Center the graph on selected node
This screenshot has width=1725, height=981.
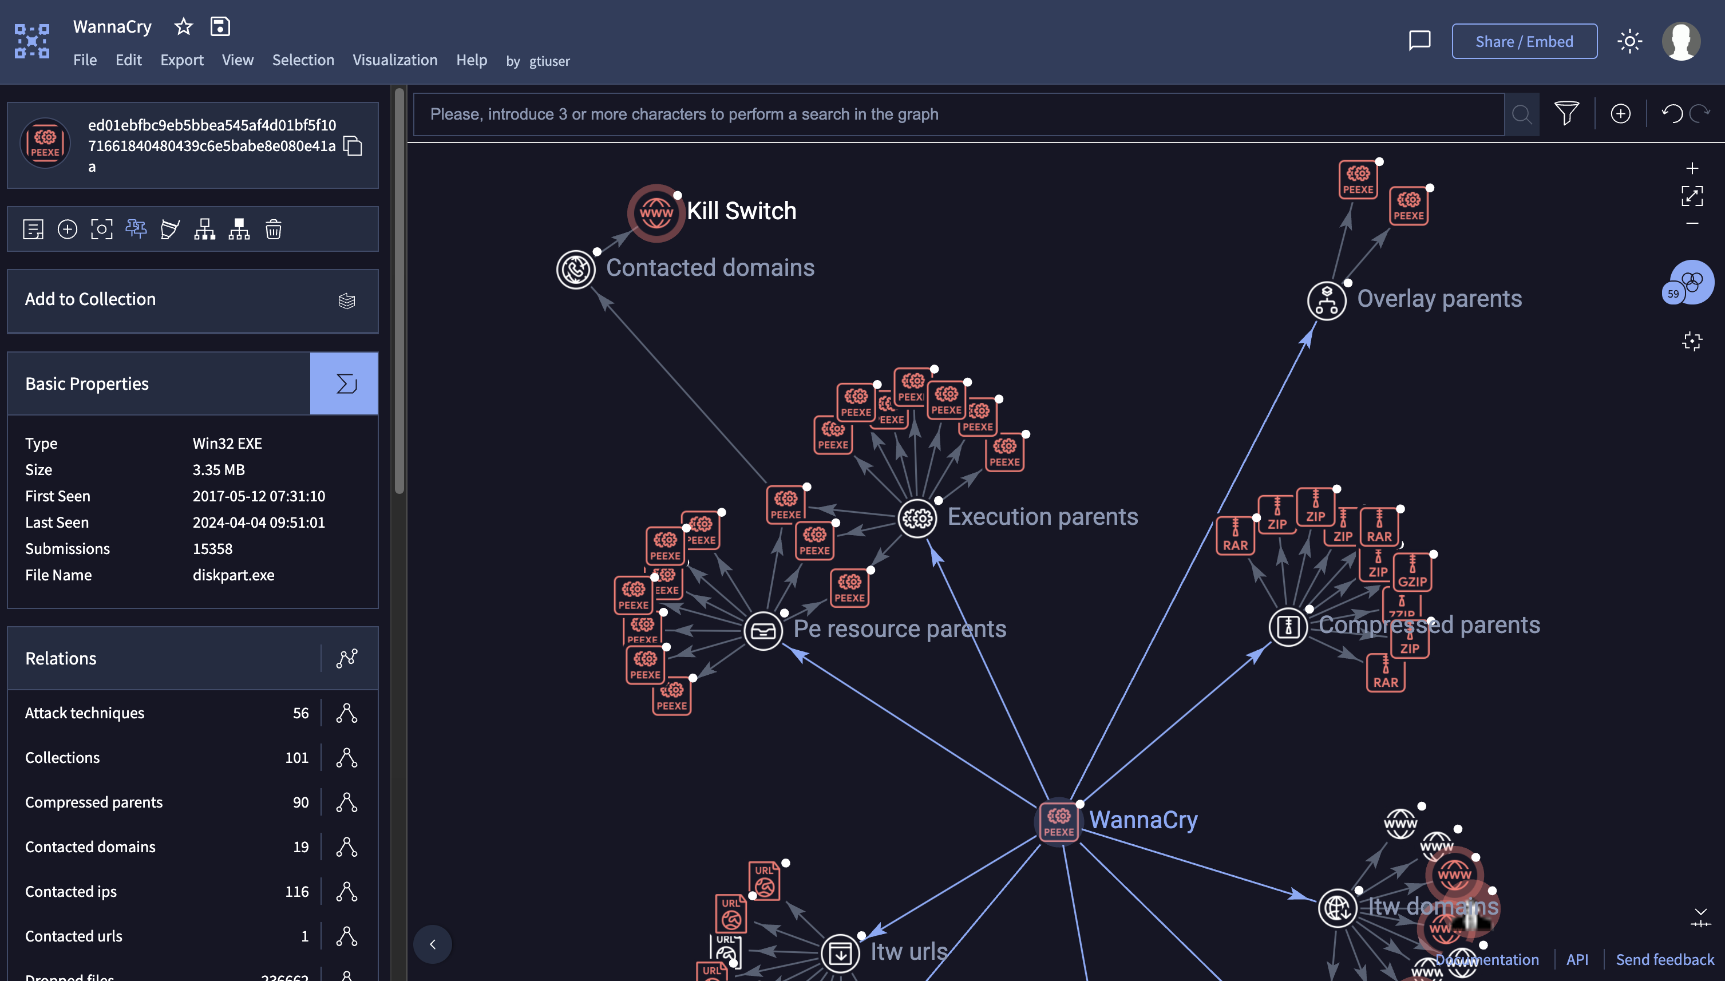tap(102, 229)
